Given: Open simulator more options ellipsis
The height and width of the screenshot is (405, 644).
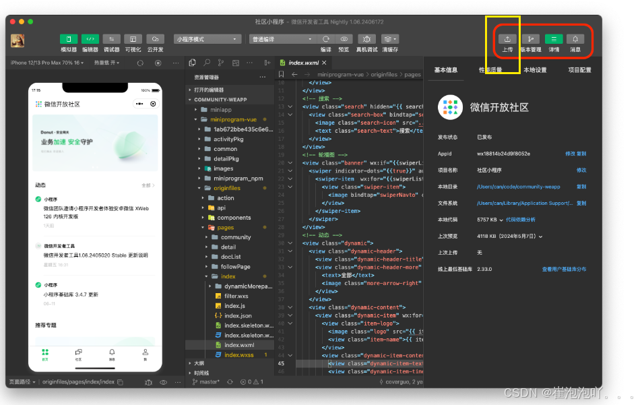Looking at the screenshot, I should coord(176,63).
